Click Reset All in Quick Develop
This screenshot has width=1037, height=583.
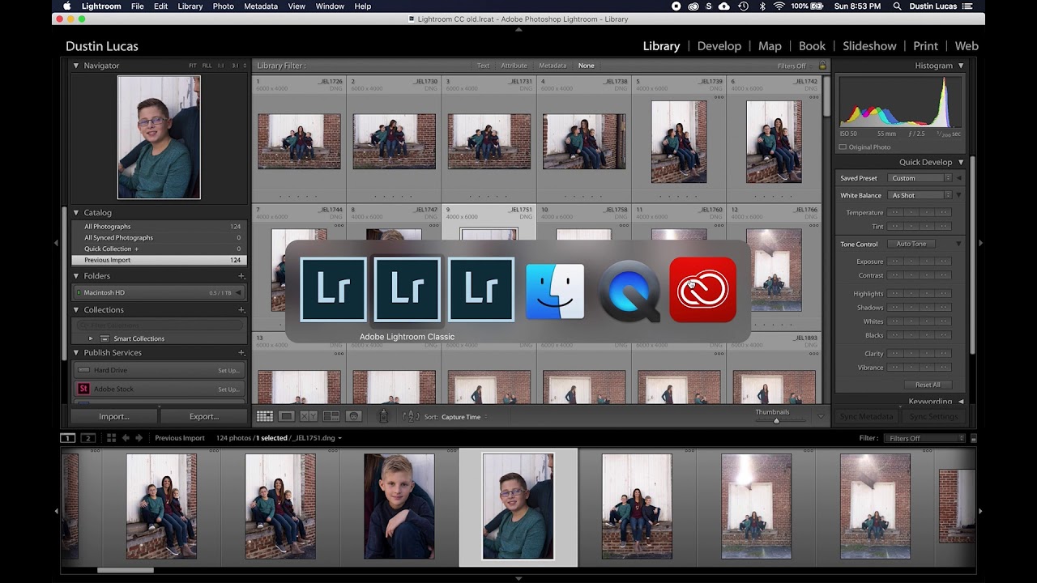coord(928,385)
